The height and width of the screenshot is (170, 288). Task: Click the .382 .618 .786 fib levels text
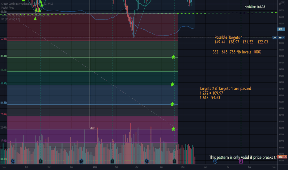pyautogui.click(x=236, y=52)
